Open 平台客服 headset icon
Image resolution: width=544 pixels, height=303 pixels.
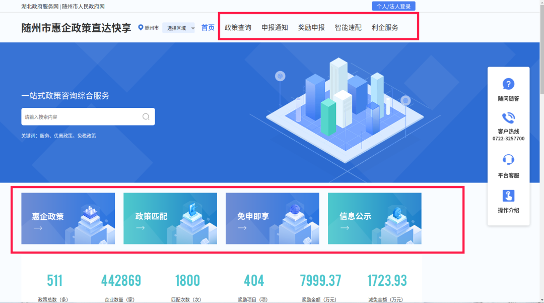pyautogui.click(x=508, y=160)
